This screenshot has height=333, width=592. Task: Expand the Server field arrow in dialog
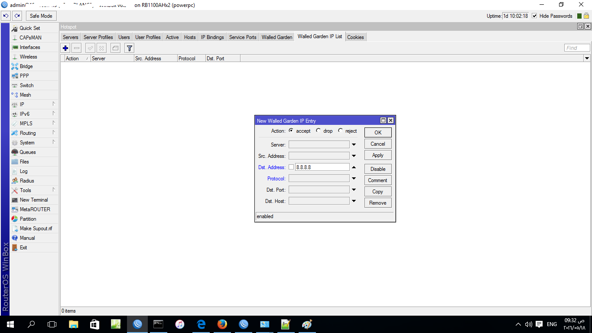(x=354, y=145)
